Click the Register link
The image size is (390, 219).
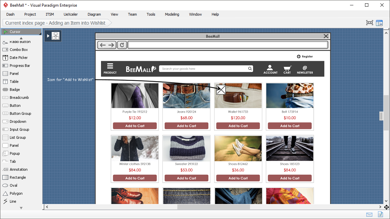pos(305,57)
